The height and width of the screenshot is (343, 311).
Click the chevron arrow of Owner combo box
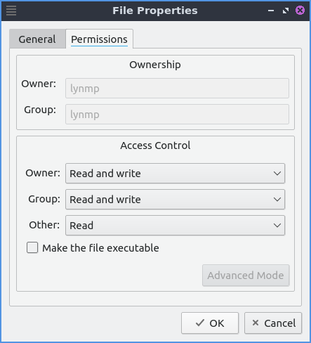pyautogui.click(x=277, y=174)
